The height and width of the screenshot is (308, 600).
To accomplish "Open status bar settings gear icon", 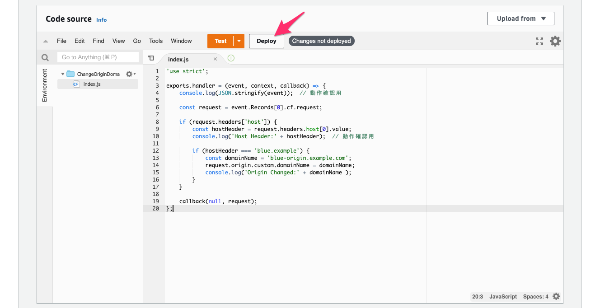I will coord(556,296).
